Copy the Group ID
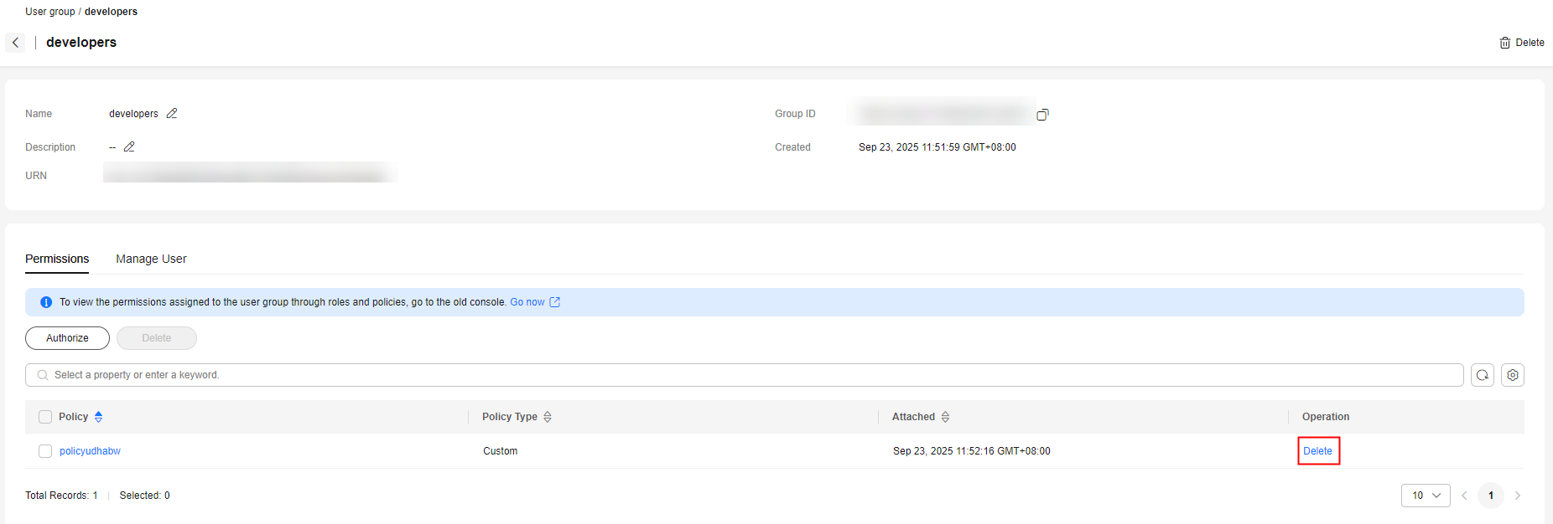 coord(1042,115)
